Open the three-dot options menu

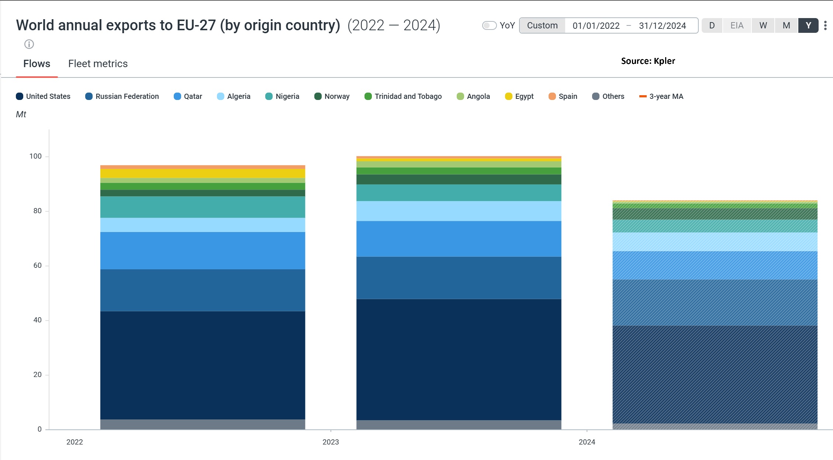click(825, 25)
